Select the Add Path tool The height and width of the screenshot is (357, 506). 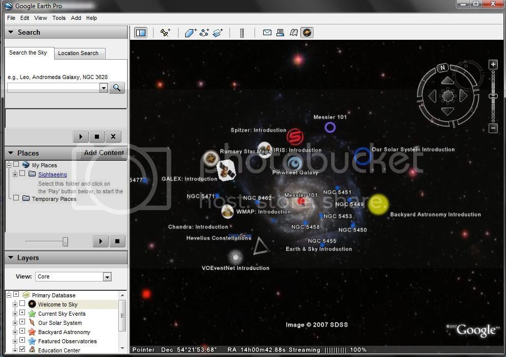[204, 33]
